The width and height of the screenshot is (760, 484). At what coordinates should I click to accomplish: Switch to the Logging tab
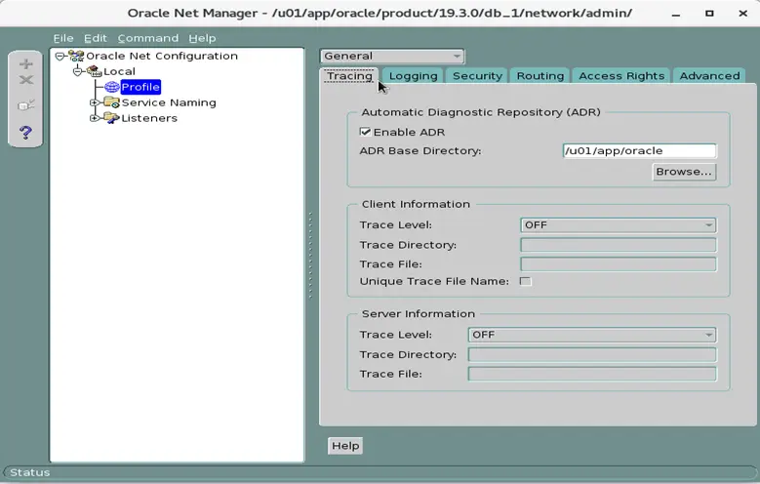(413, 76)
